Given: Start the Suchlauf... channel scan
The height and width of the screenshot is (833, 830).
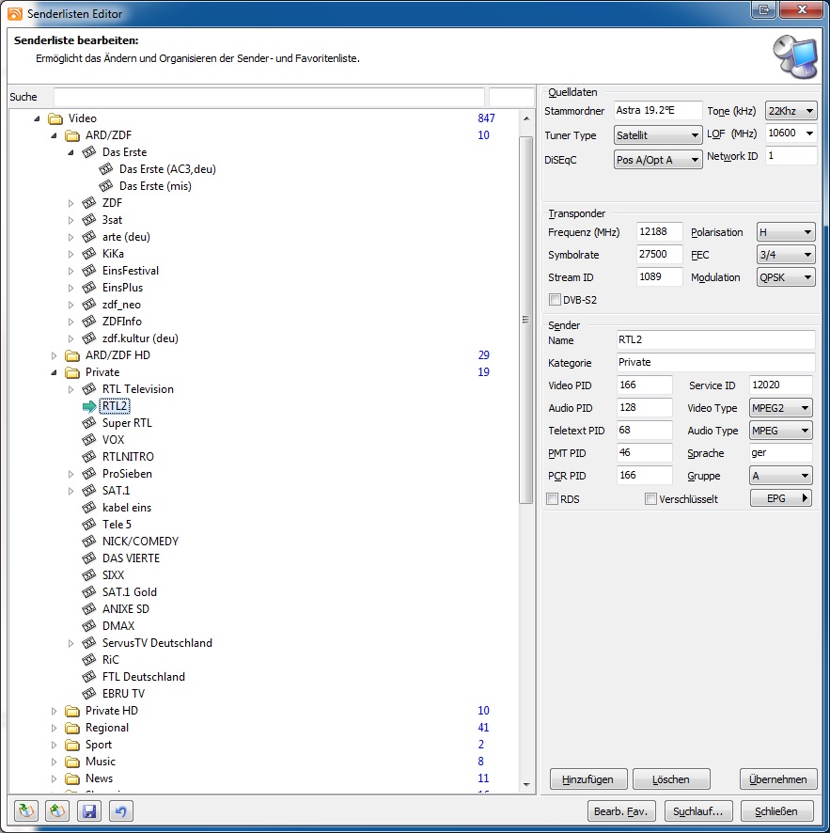Looking at the screenshot, I should 698,811.
